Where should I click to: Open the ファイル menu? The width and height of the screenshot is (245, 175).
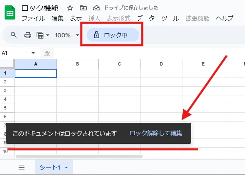[34, 18]
